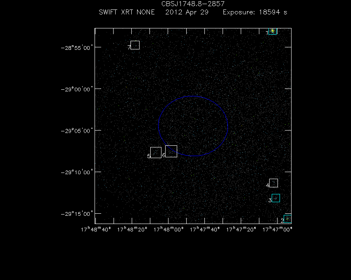The height and width of the screenshot is (280, 351).
Task: Click right ascension label 17h48m40s
Action: pos(96,229)
